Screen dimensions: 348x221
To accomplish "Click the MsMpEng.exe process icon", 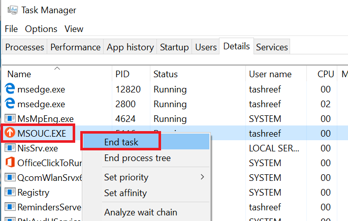I will (x=10, y=118).
